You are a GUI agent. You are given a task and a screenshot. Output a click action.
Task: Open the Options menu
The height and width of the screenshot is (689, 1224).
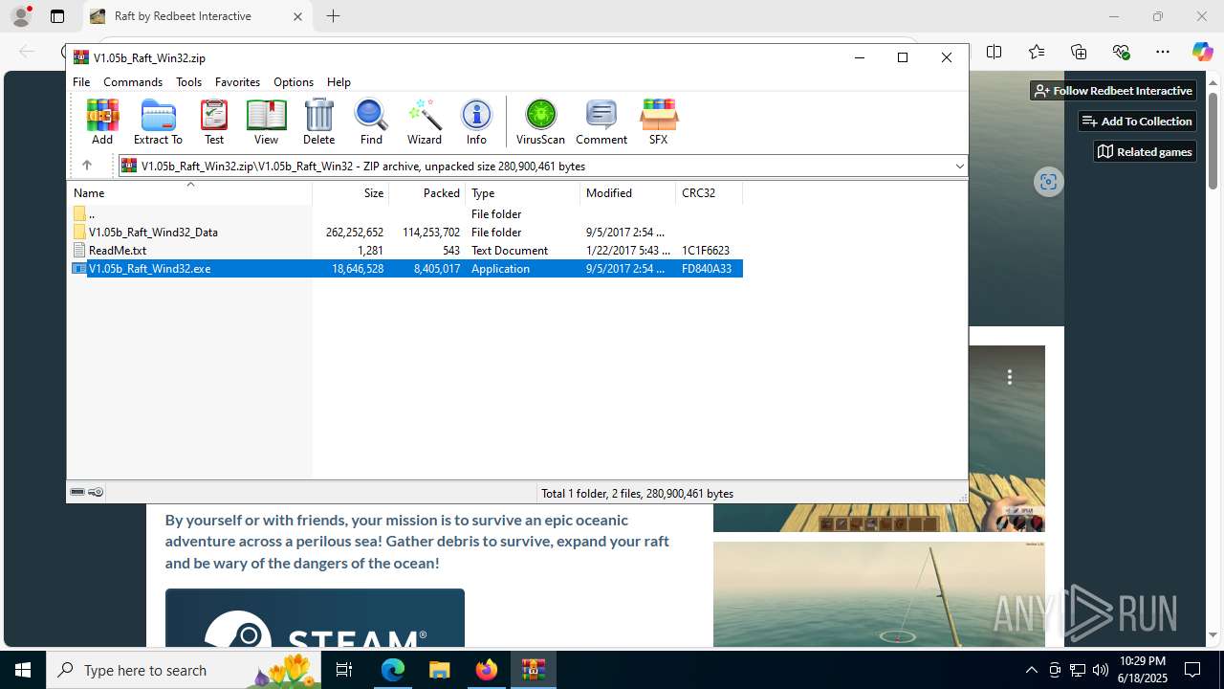coord(294,82)
